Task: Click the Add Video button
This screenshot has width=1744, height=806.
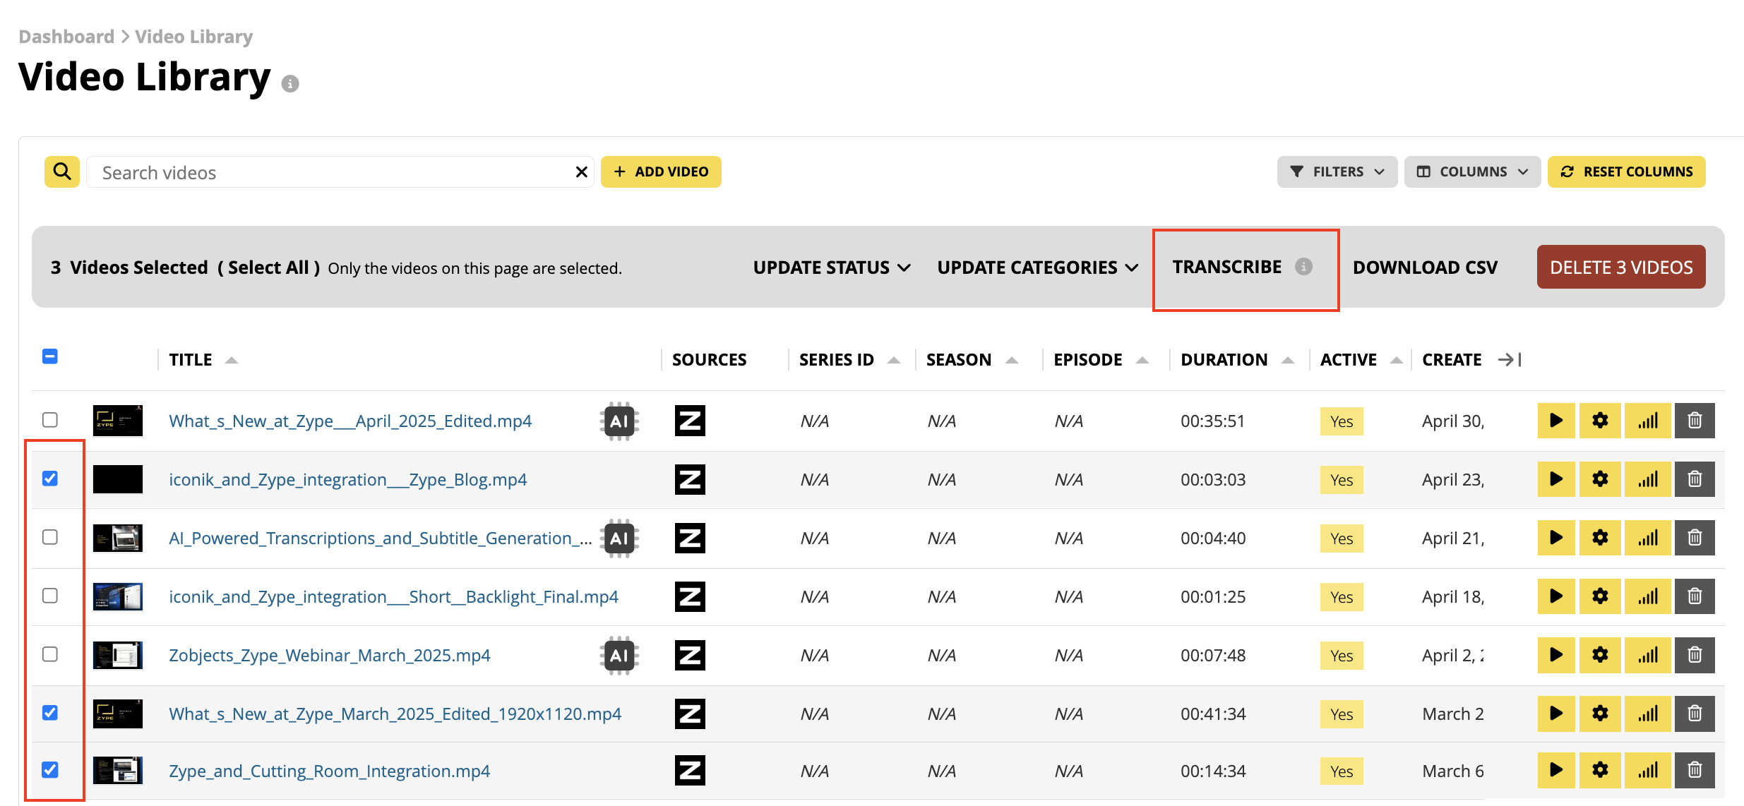Action: 661,172
